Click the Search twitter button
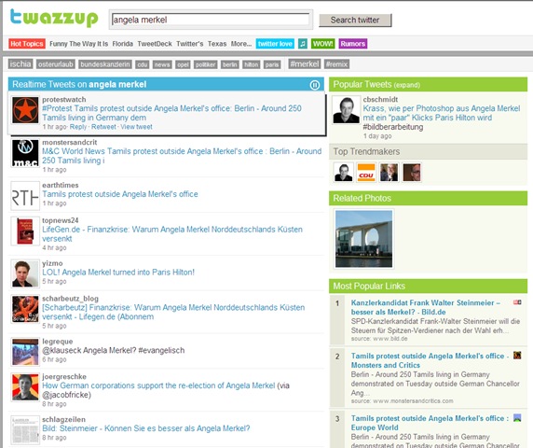This screenshot has height=448, width=533. point(355,21)
